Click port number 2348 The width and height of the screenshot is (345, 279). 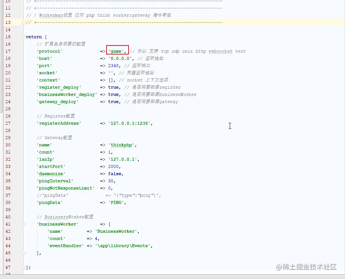(x=113, y=66)
